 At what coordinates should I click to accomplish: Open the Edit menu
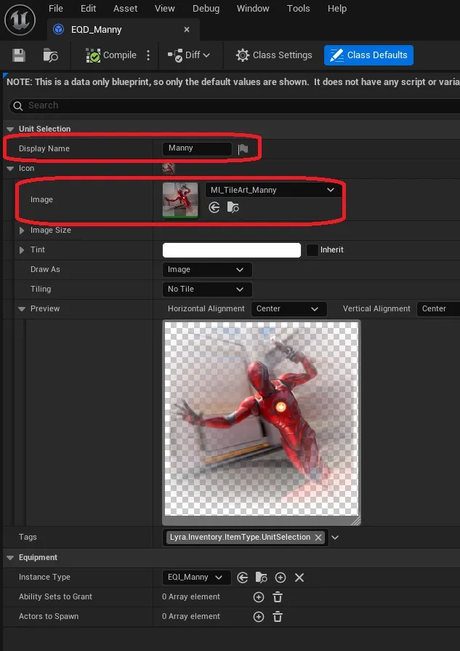point(89,9)
